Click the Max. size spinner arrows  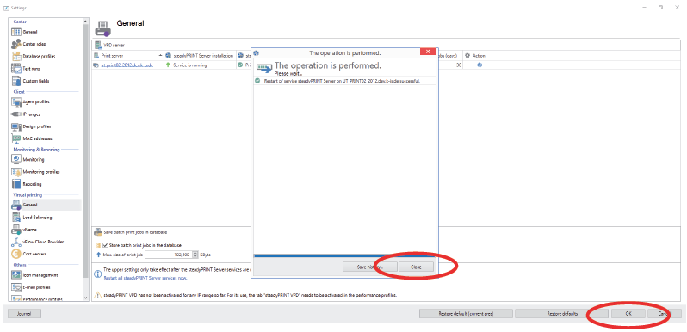[x=195, y=254]
